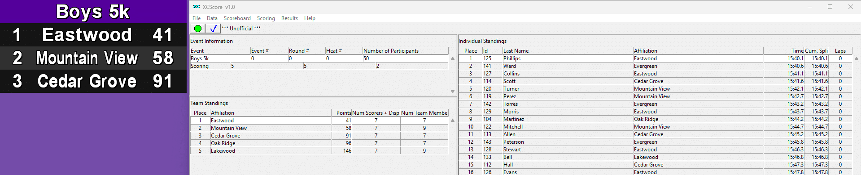Select runner Bell in Individual Standings

pyautogui.click(x=656, y=157)
